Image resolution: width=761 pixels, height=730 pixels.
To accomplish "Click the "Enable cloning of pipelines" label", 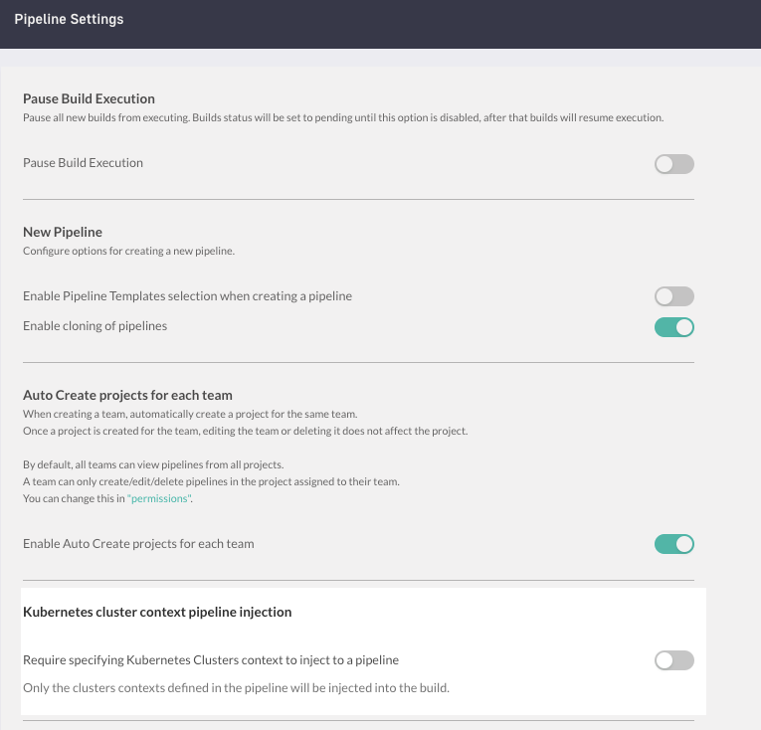I will point(95,326).
